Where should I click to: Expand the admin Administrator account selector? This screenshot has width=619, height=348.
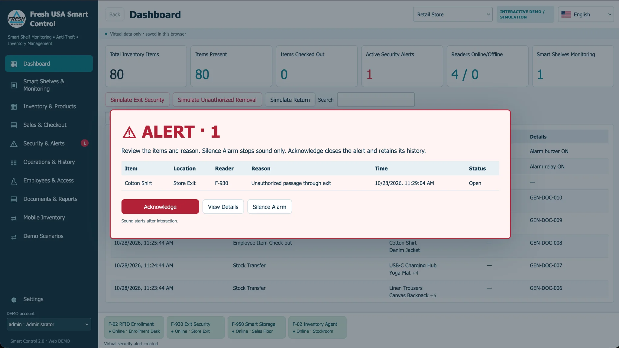point(49,324)
